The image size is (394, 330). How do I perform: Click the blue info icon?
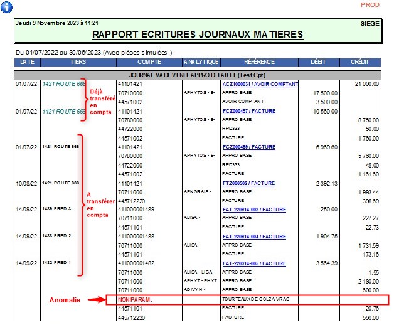[7, 7]
